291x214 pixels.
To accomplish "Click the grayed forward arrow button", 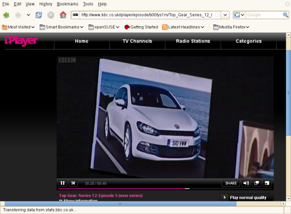I will click(18, 15).
